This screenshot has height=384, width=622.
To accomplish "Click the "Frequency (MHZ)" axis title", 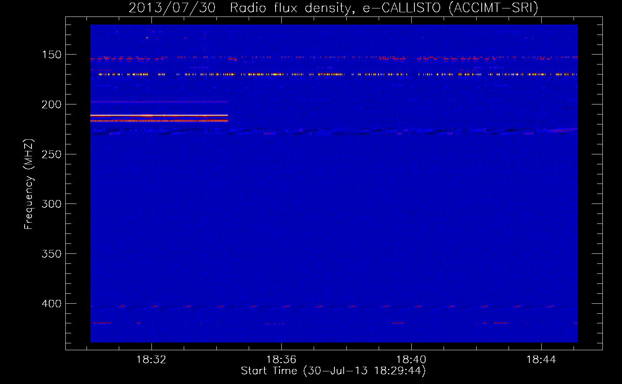I will pos(29,184).
